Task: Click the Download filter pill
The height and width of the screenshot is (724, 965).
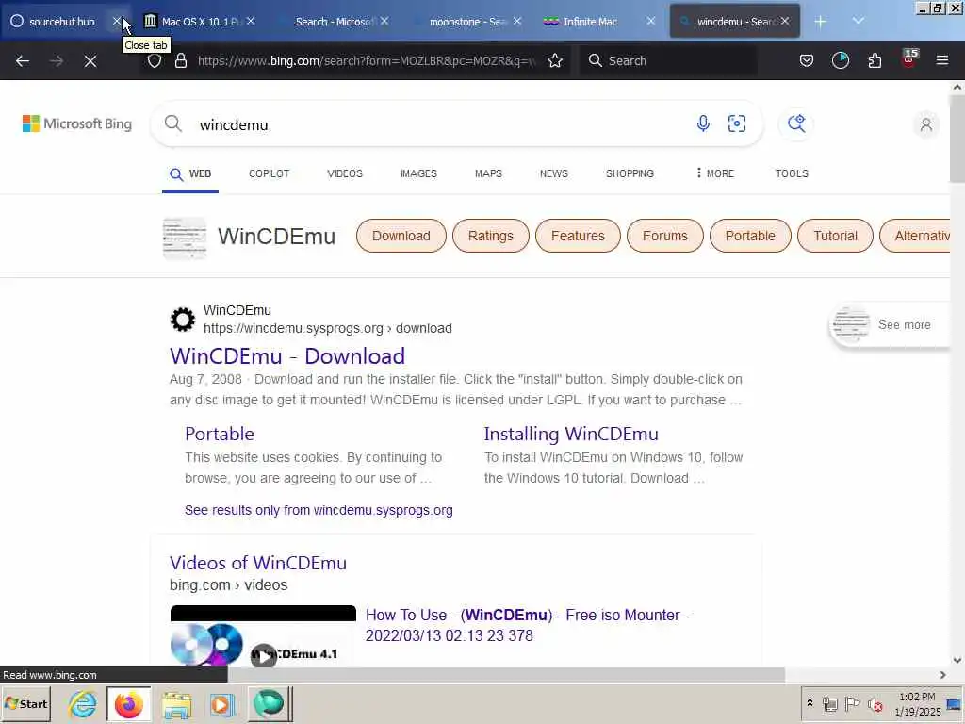Action: click(401, 236)
